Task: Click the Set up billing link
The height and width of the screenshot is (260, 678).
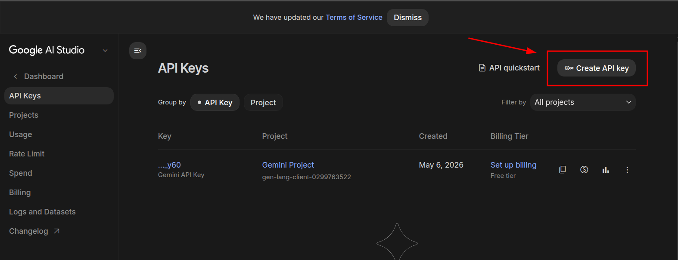Action: point(513,165)
